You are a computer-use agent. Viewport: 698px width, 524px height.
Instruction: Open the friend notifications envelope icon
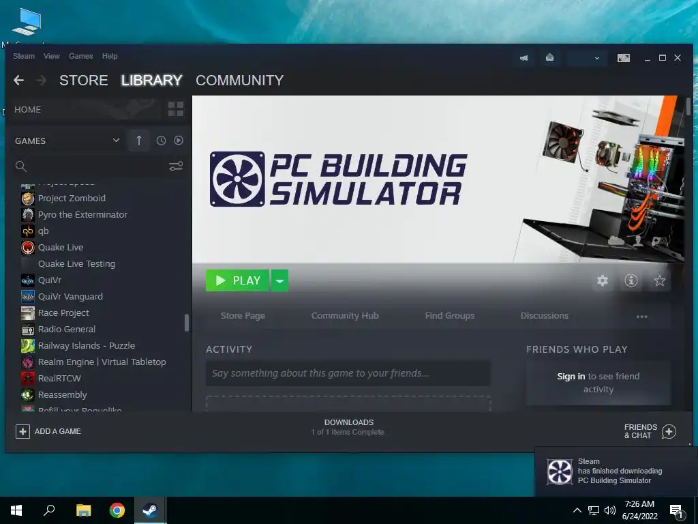coord(550,57)
